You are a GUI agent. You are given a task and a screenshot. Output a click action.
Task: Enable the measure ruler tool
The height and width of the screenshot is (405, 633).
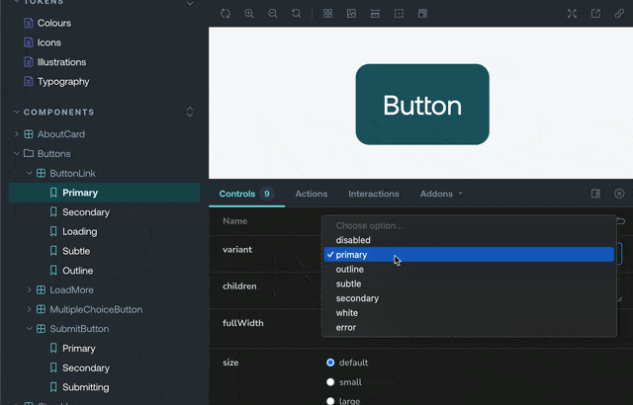375,13
